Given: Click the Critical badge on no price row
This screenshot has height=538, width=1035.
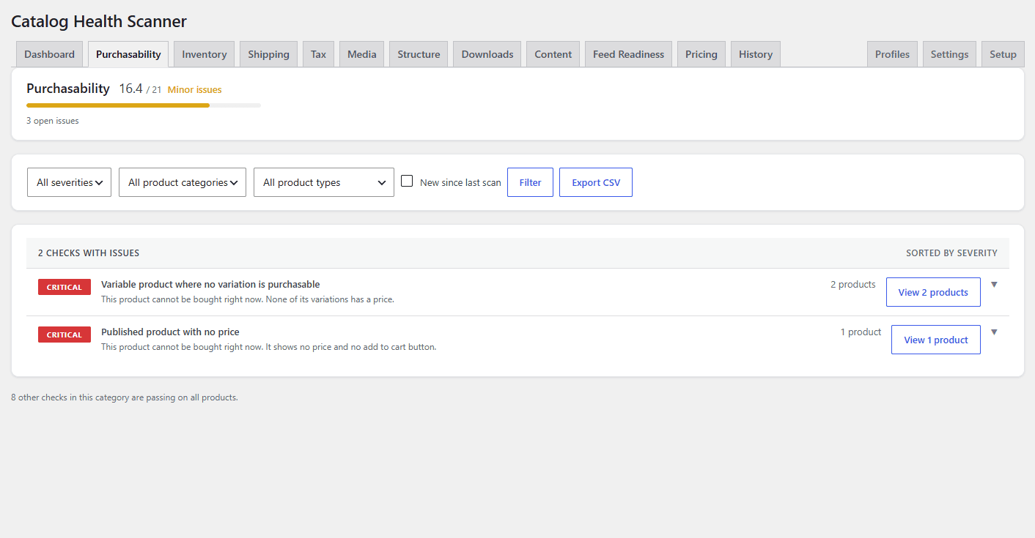Looking at the screenshot, I should point(65,335).
